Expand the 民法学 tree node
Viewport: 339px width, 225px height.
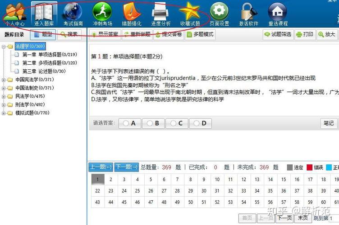[x=4, y=96]
